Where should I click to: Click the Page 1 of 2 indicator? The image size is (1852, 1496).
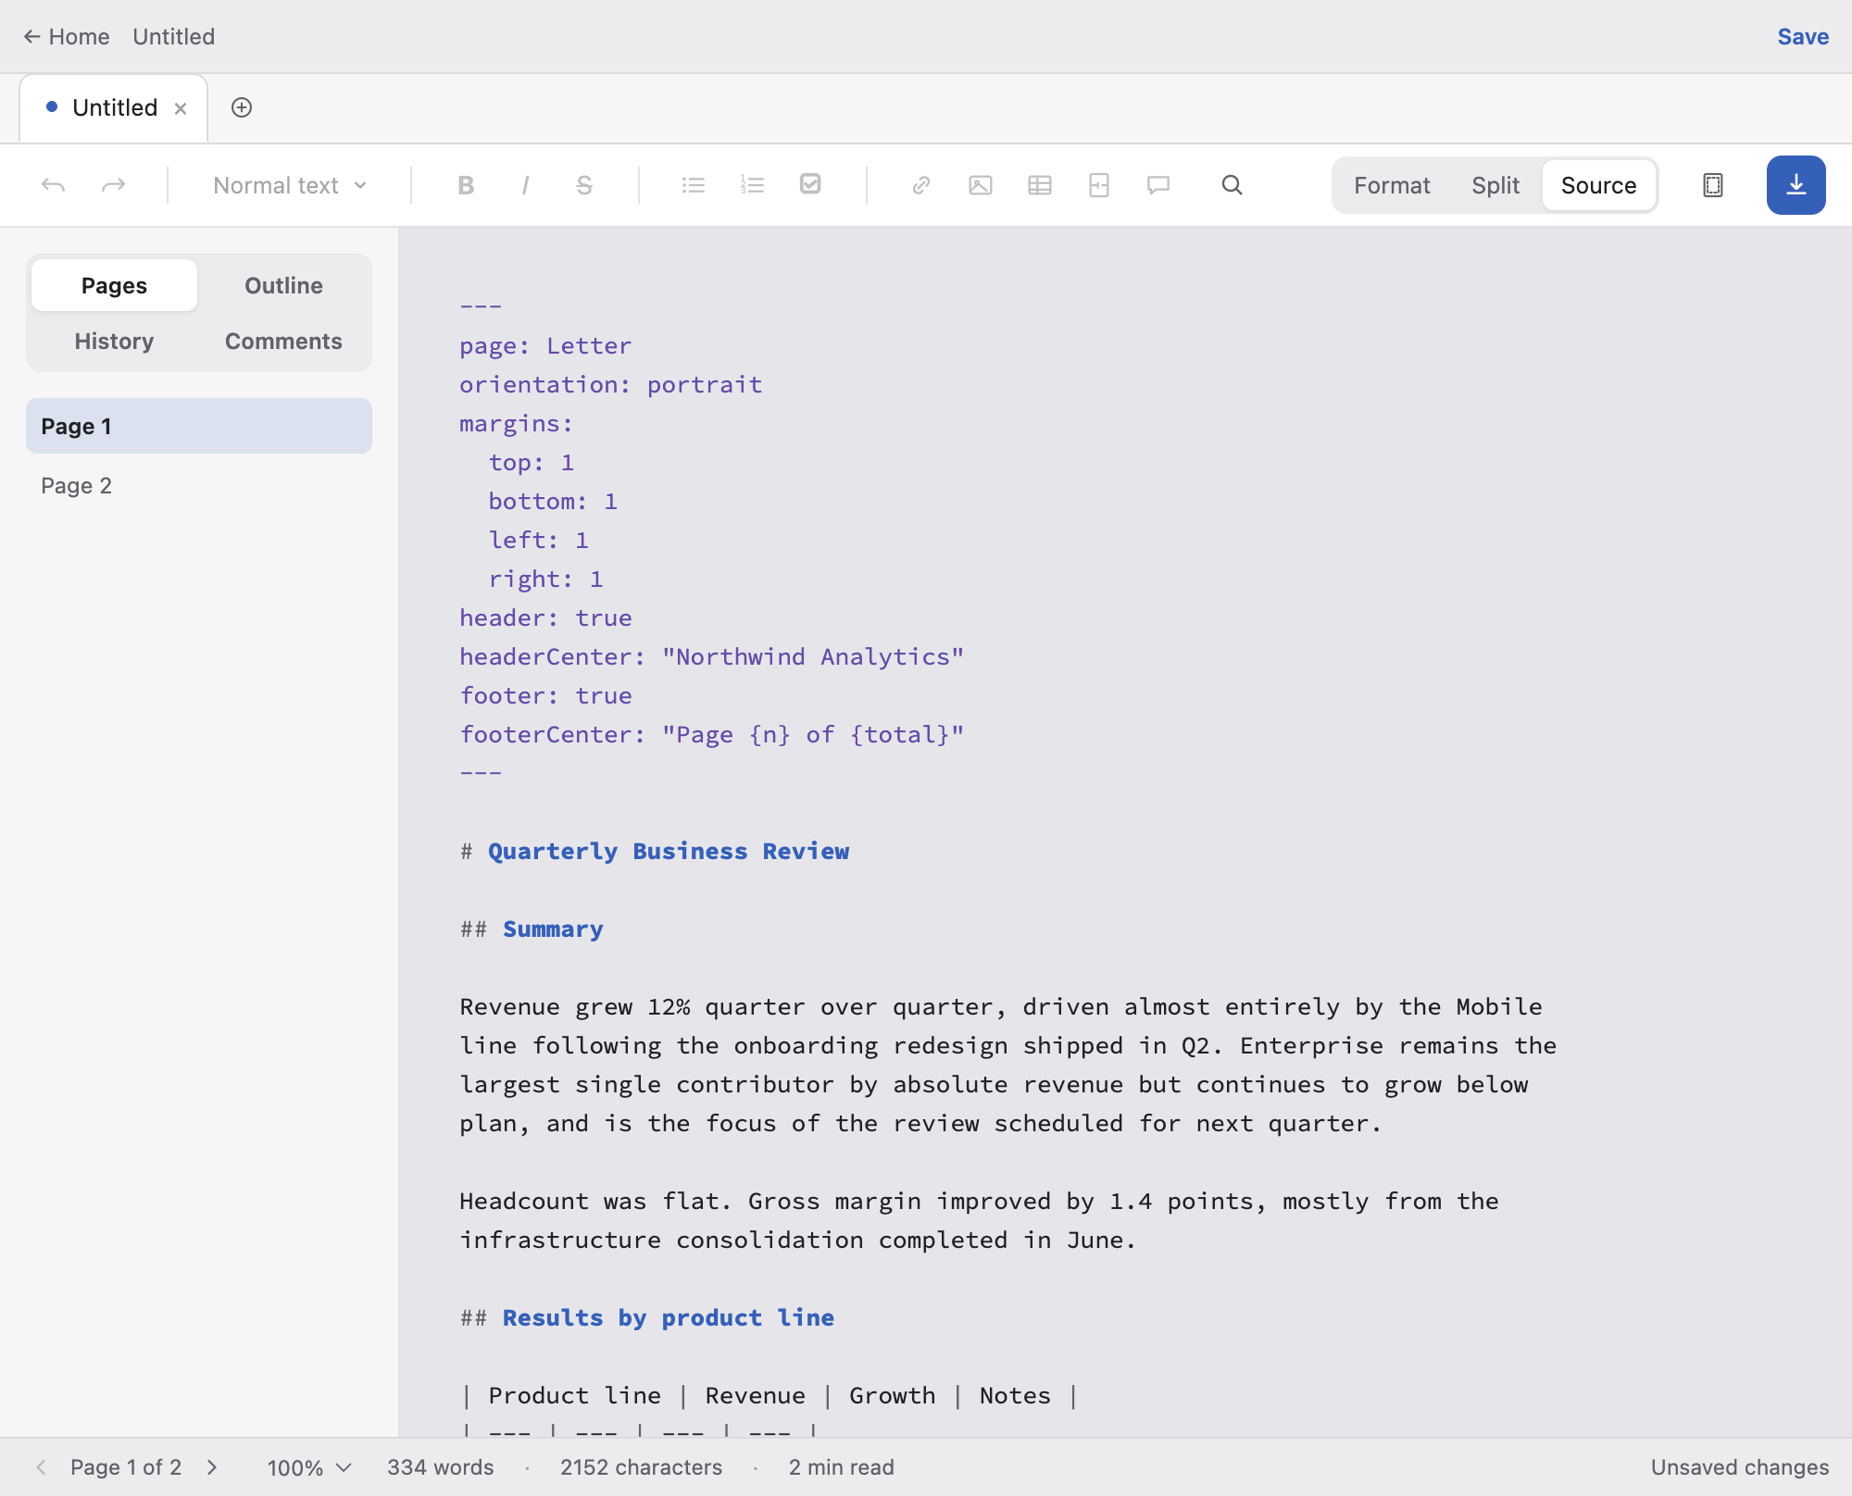click(x=126, y=1467)
